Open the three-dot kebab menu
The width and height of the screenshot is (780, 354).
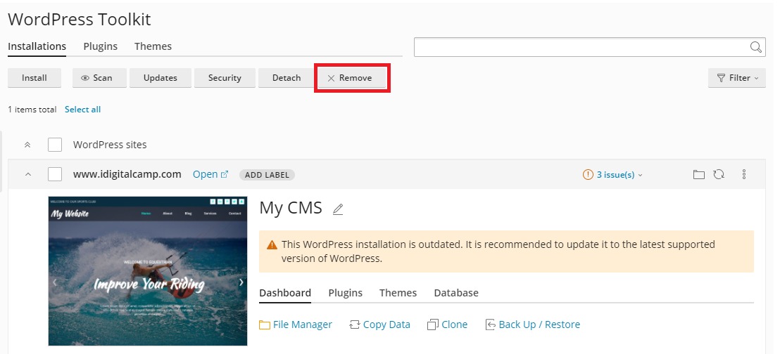pyautogui.click(x=744, y=175)
